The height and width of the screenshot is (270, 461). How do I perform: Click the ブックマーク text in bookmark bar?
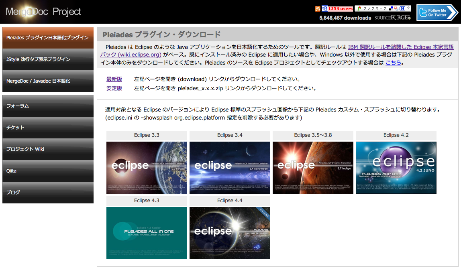click(x=375, y=8)
